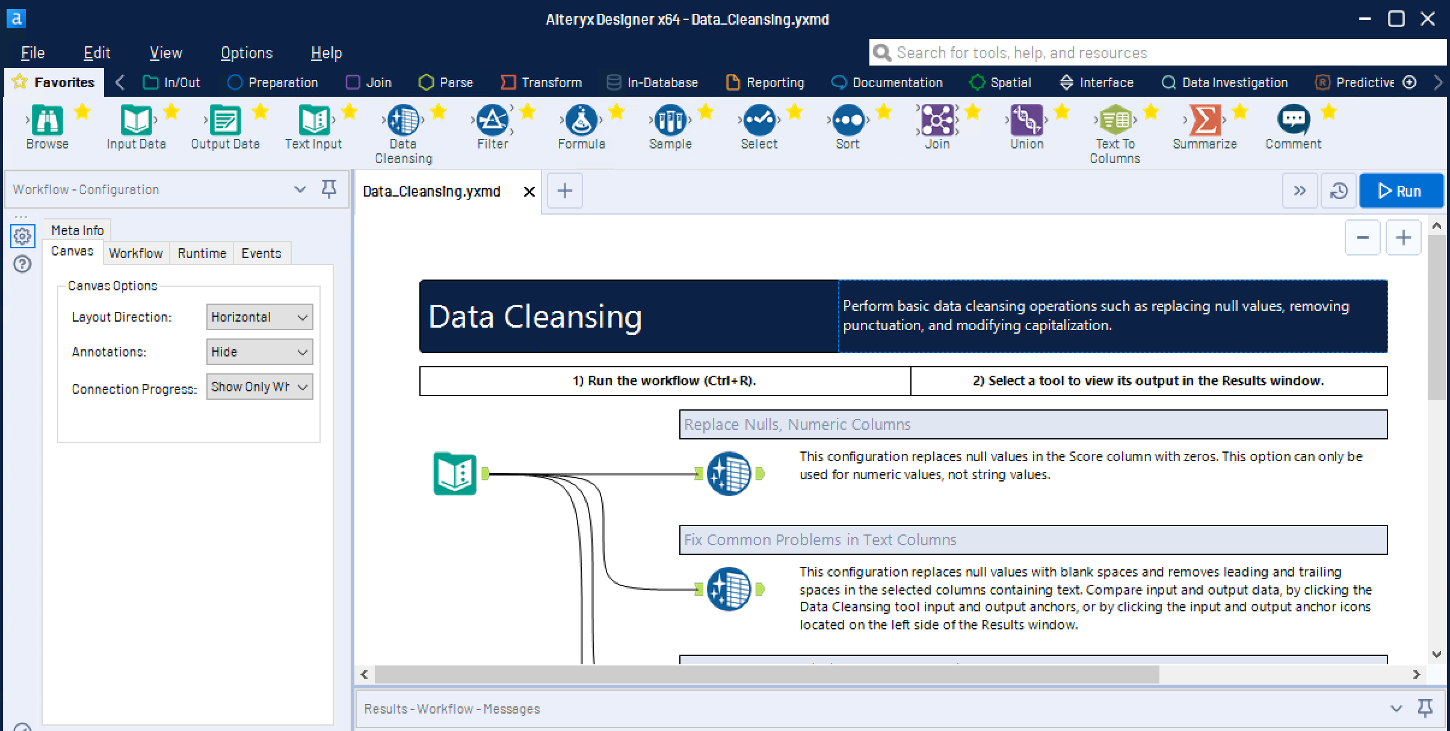
Task: Switch to the Spatial tool category
Action: [1000, 82]
